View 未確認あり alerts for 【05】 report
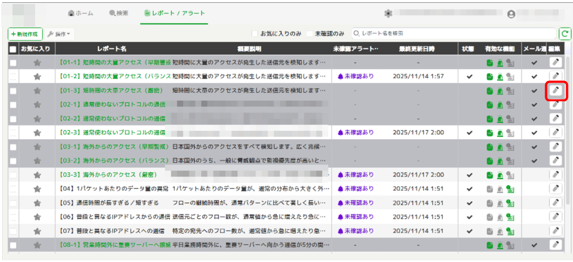The width and height of the screenshot is (573, 262). [x=356, y=203]
